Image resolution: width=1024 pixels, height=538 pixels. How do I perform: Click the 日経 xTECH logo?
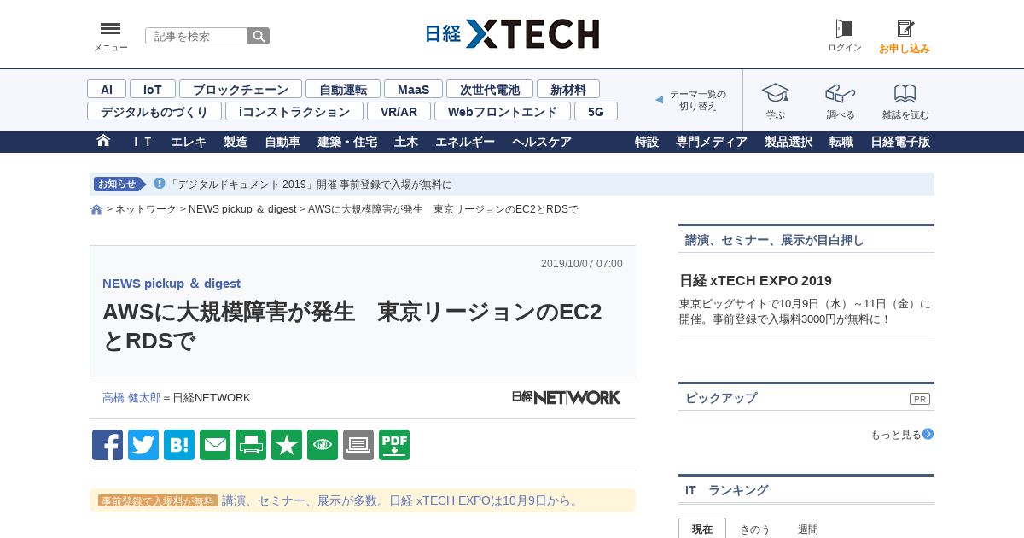pyautogui.click(x=512, y=34)
